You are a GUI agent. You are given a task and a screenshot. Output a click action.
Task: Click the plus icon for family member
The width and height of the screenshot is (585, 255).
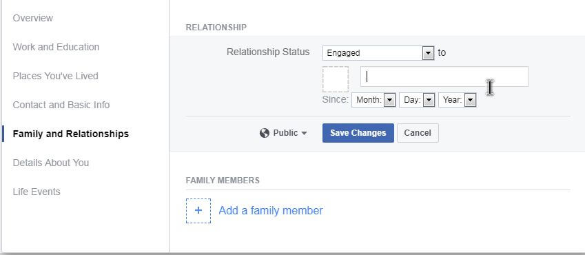(198, 211)
